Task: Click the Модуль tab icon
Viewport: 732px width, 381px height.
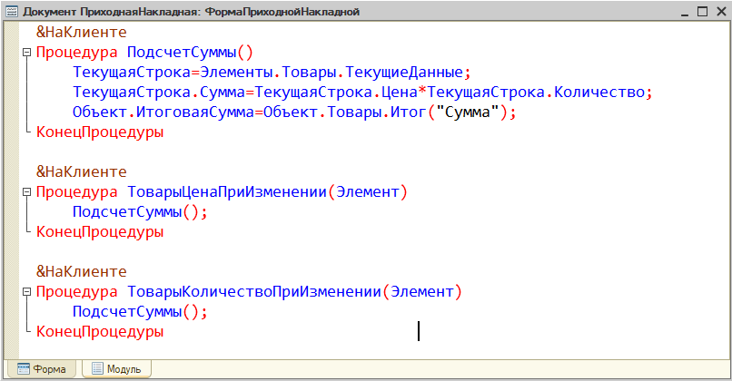Action: [97, 368]
